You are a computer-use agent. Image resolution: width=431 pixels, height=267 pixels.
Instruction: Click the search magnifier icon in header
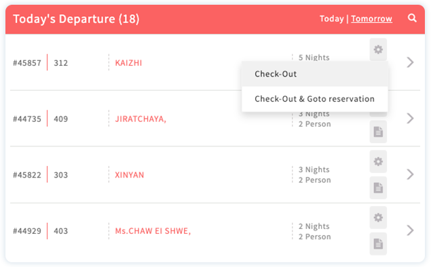point(412,18)
